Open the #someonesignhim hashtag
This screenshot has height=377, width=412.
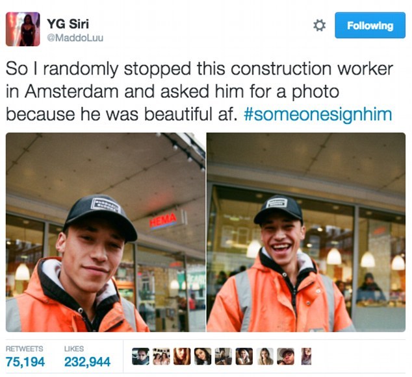(x=318, y=115)
